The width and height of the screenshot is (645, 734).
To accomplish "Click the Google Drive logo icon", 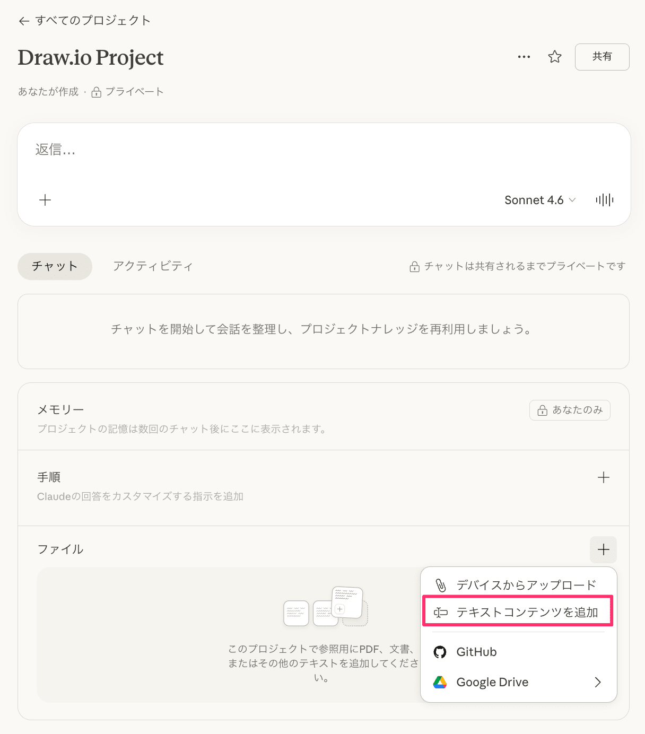I will [440, 682].
